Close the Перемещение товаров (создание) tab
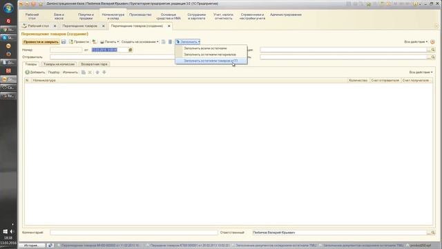The width and height of the screenshot is (442, 249). tap(169, 26)
